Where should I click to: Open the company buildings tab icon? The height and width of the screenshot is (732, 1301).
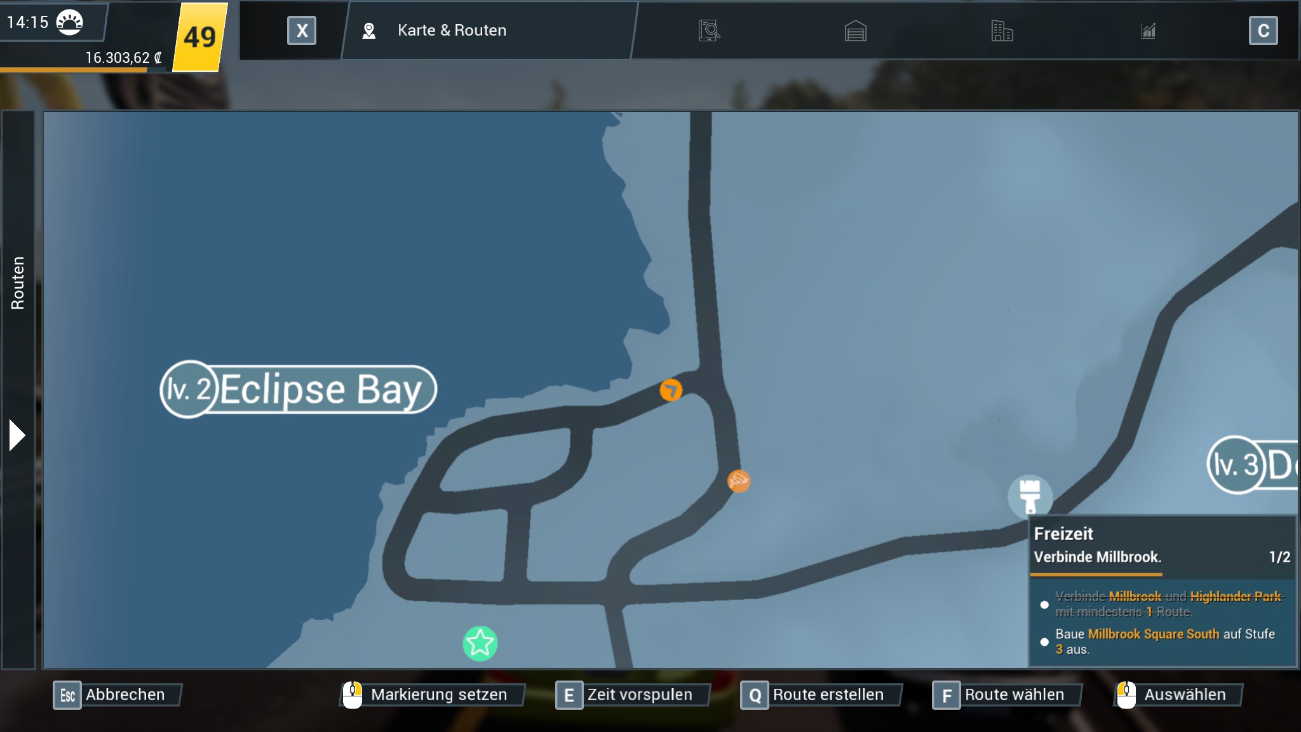tap(1002, 30)
